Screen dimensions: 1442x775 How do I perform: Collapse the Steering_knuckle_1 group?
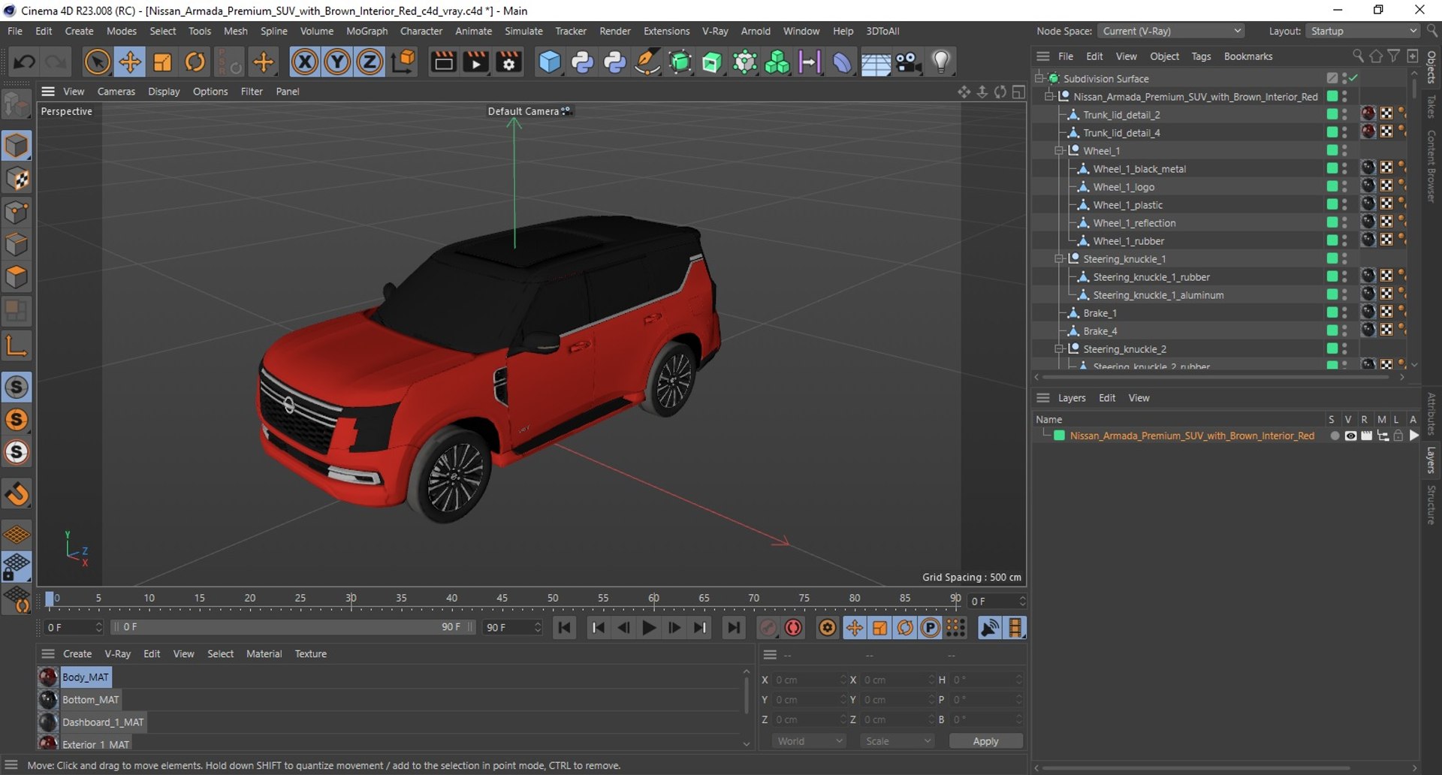[x=1059, y=258]
